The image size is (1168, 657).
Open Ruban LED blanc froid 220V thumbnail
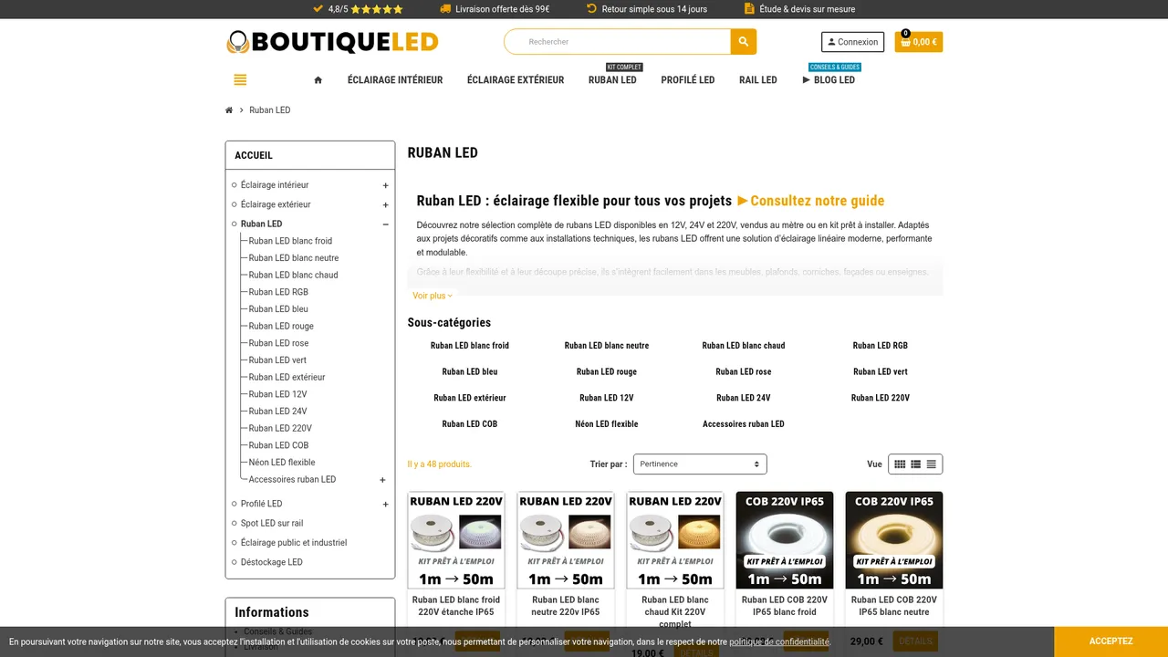[456, 540]
